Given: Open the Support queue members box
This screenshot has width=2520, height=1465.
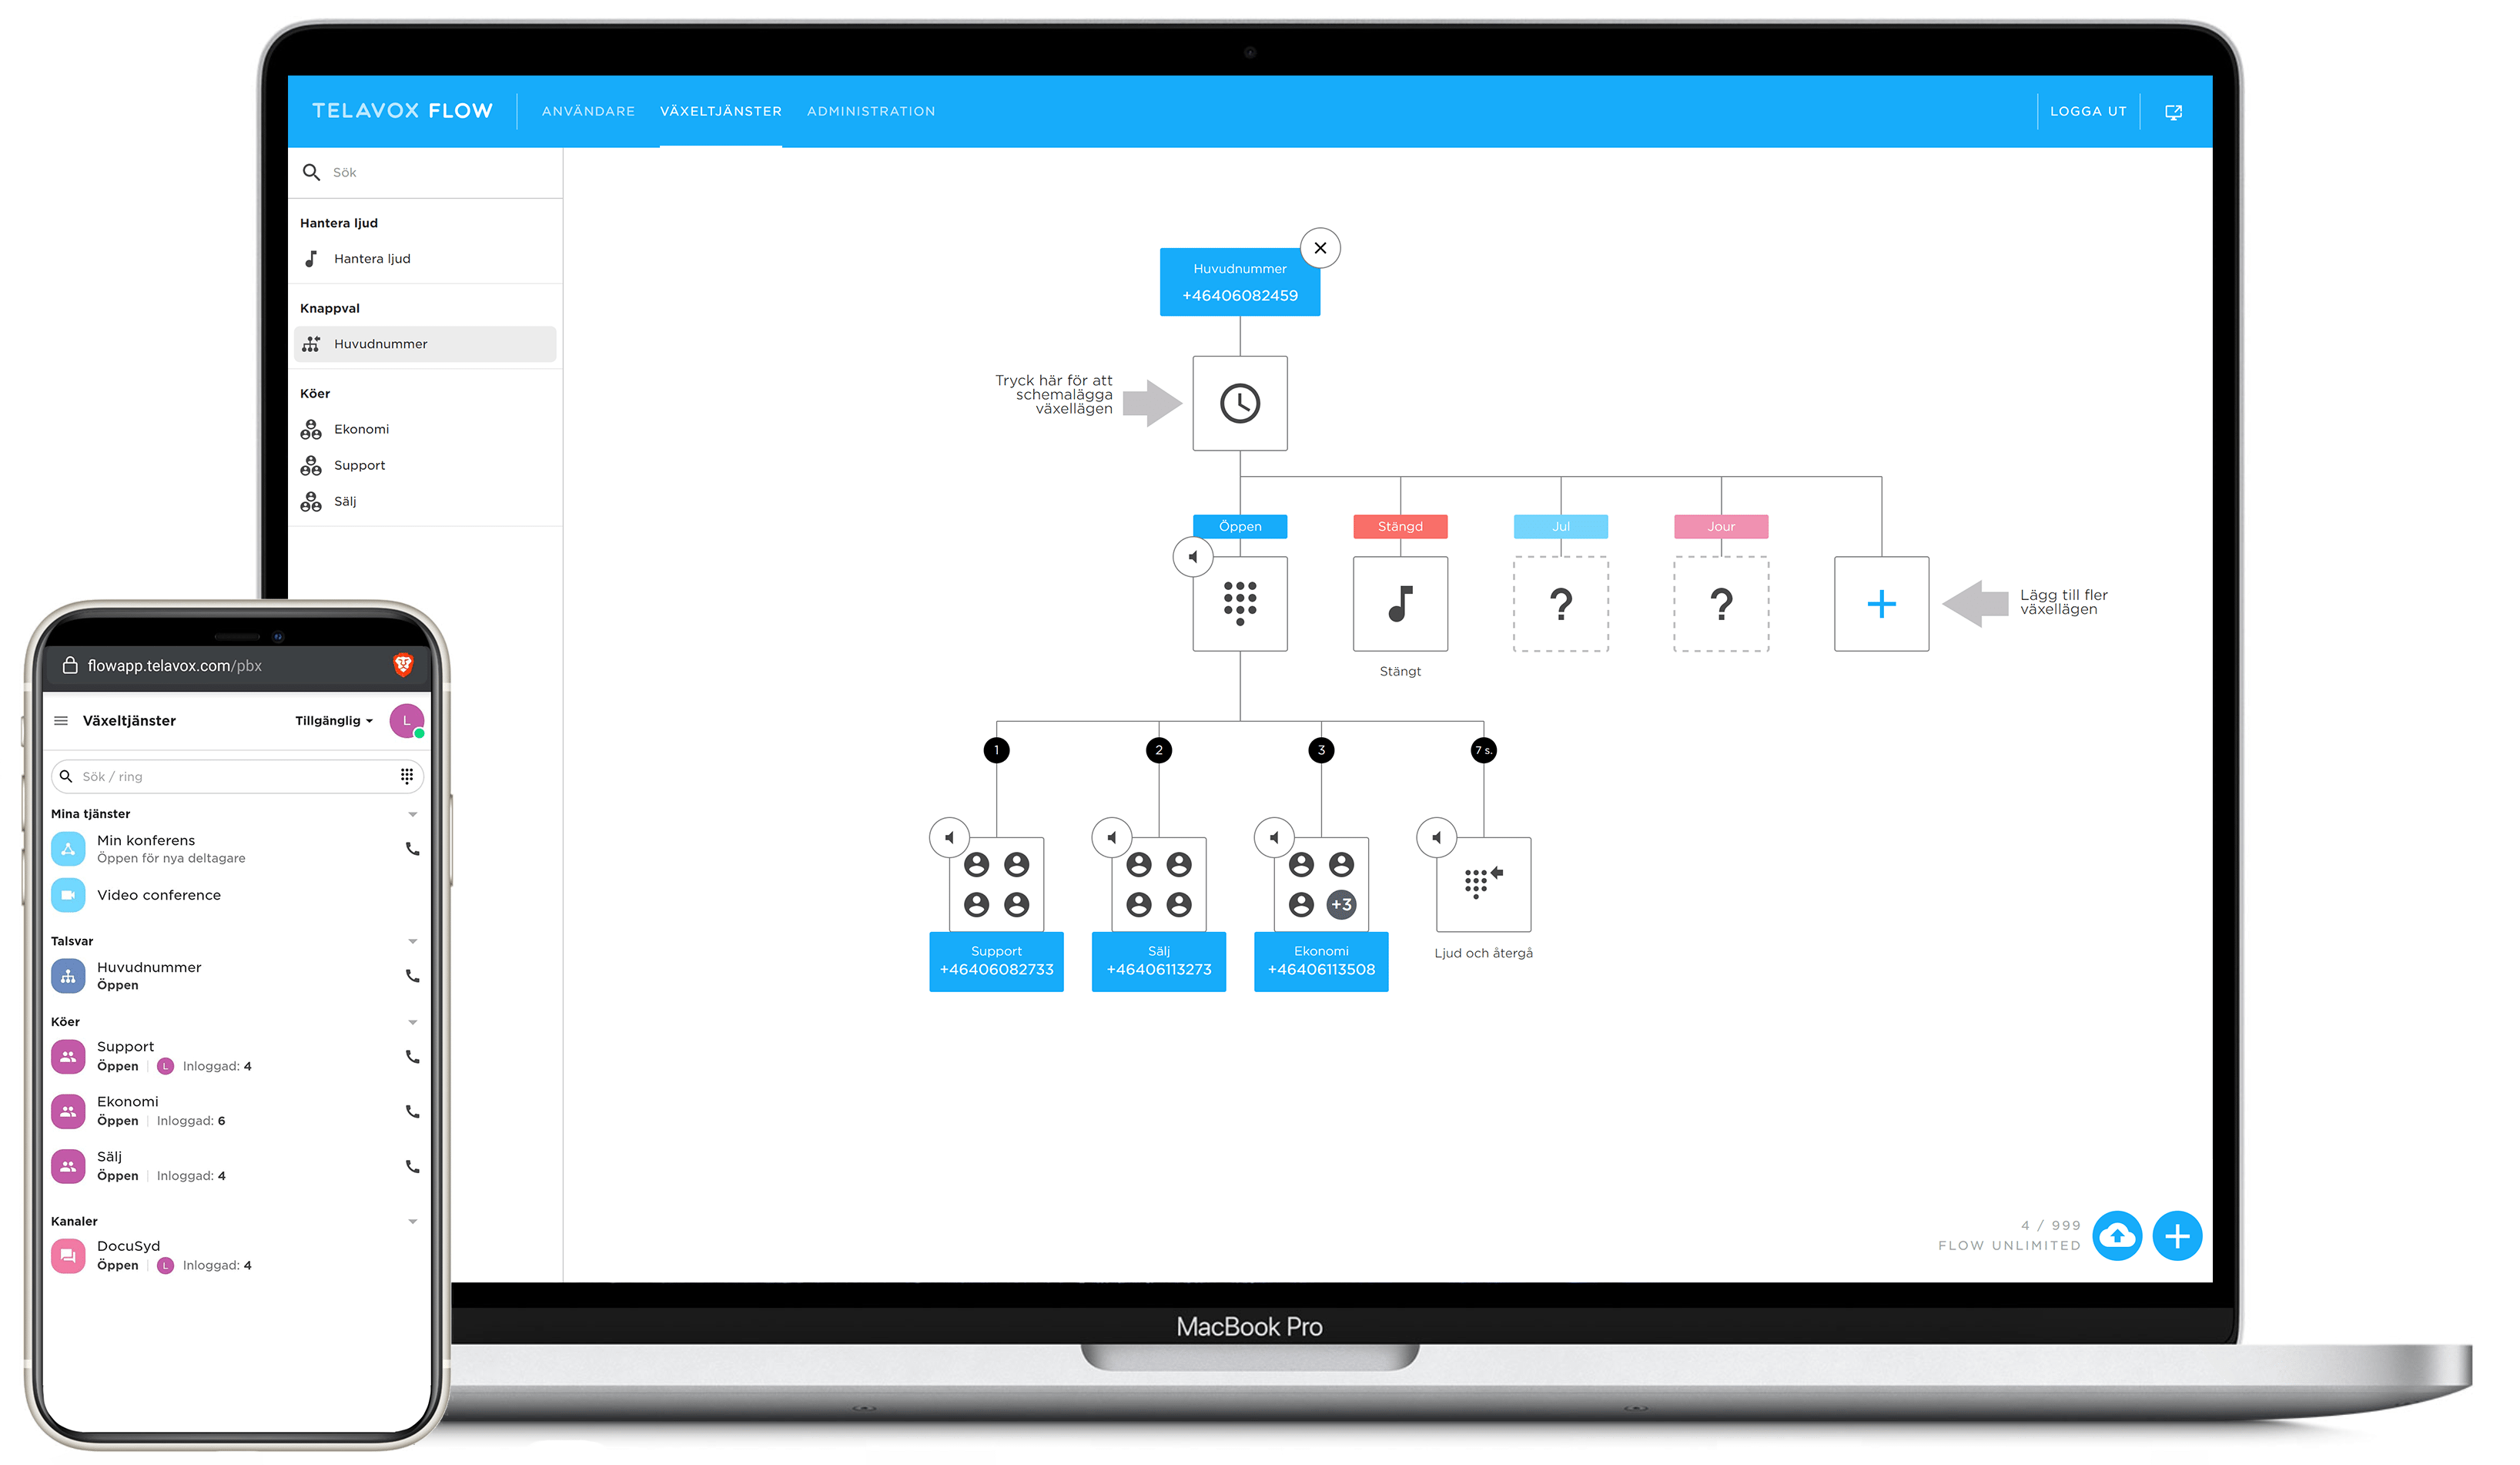Looking at the screenshot, I should tap(996, 884).
